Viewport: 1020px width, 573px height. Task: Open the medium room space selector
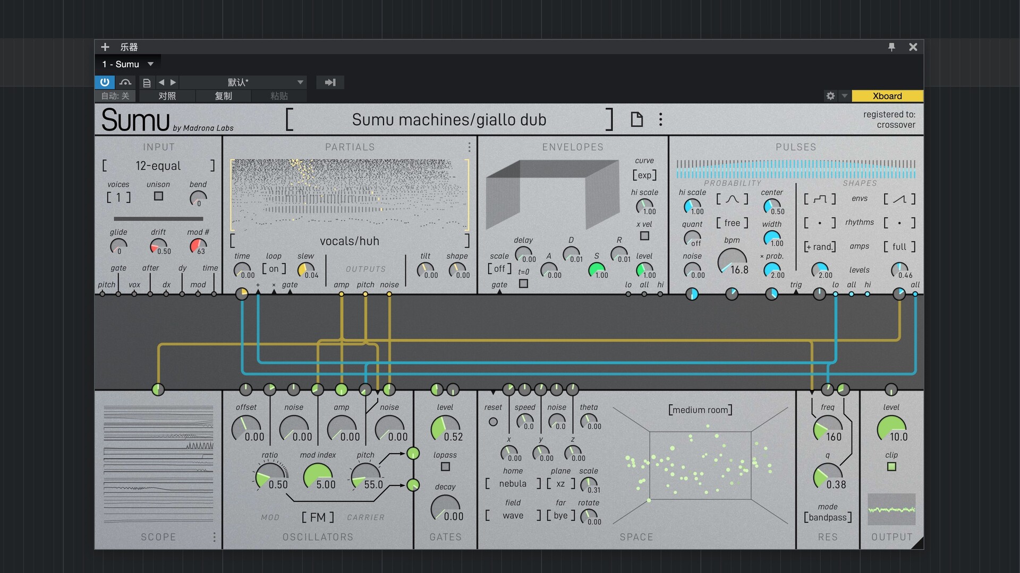(700, 410)
